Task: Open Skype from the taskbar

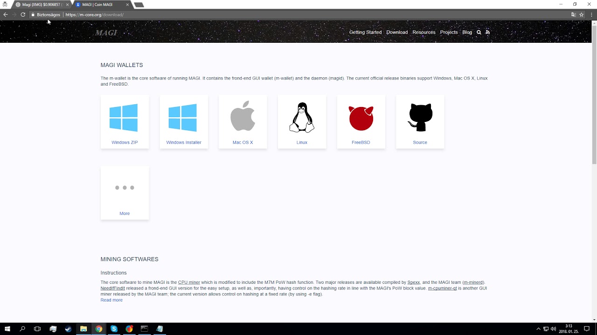Action: 114,328
